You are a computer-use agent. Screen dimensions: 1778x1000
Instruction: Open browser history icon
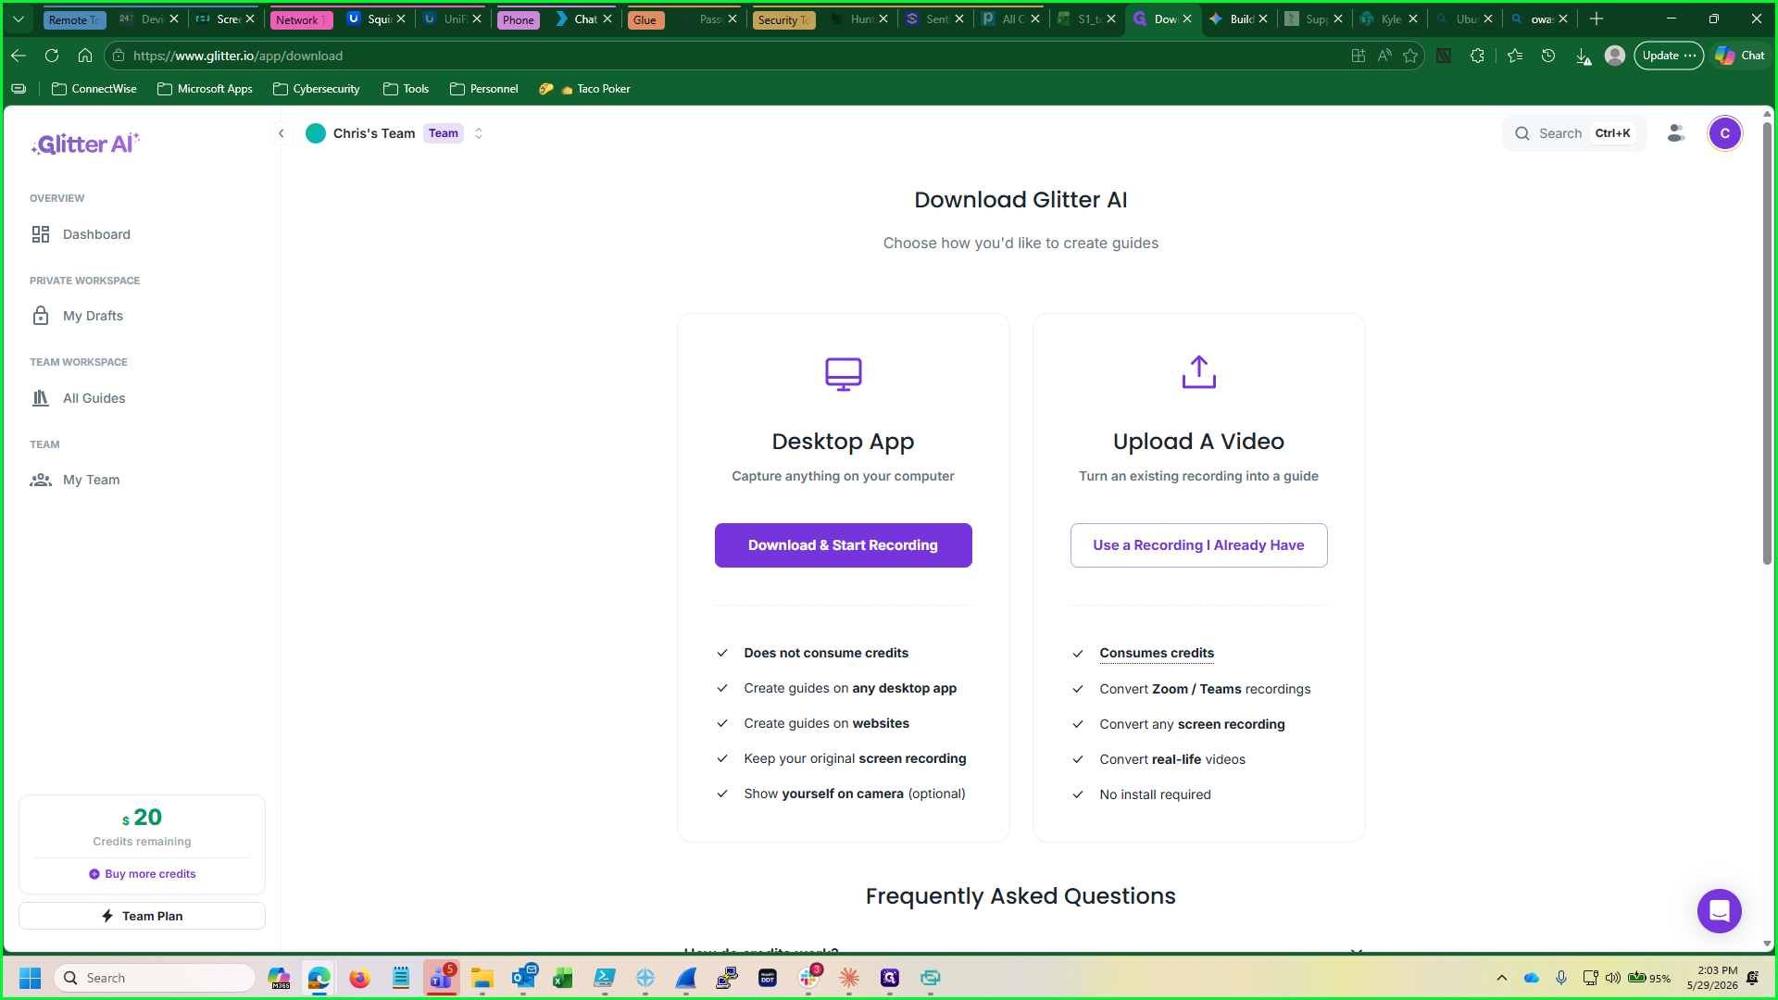coord(1548,56)
